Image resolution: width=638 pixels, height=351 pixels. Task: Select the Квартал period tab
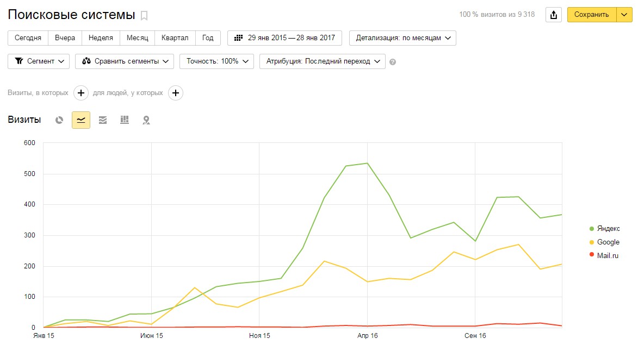[x=175, y=38]
